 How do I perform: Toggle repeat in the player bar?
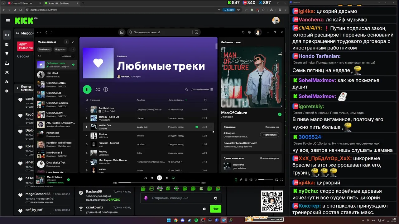[173, 178]
